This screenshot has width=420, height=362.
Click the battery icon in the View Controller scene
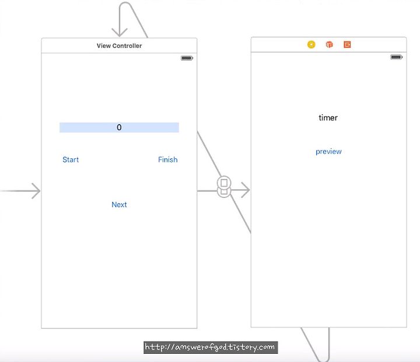point(187,58)
